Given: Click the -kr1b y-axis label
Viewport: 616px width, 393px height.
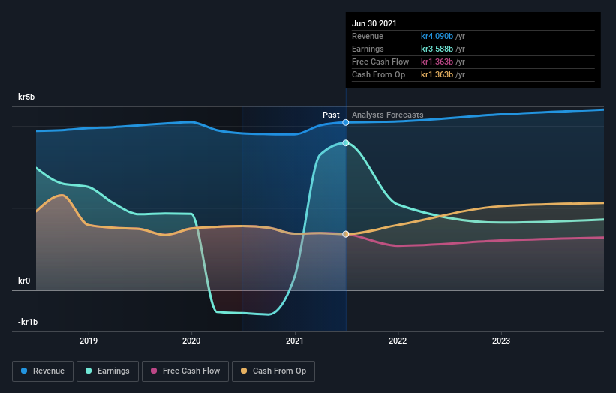Looking at the screenshot, I should pos(28,322).
